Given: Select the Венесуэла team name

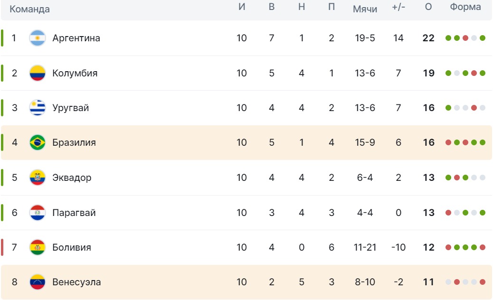Looking at the screenshot, I should point(76,282).
